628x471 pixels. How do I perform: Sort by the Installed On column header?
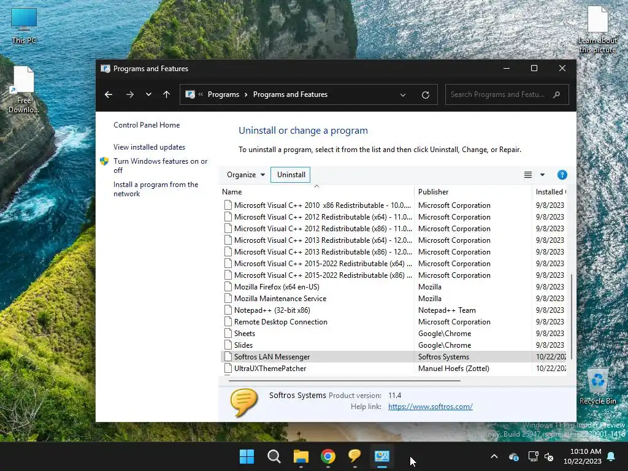tap(550, 192)
